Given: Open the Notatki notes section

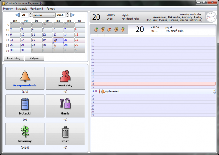Looking at the screenshot, I should [25, 106].
